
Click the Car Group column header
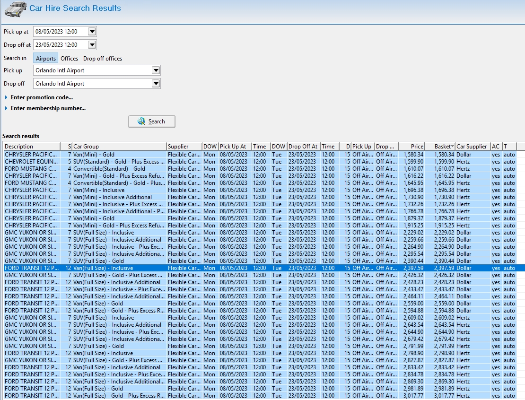point(118,147)
